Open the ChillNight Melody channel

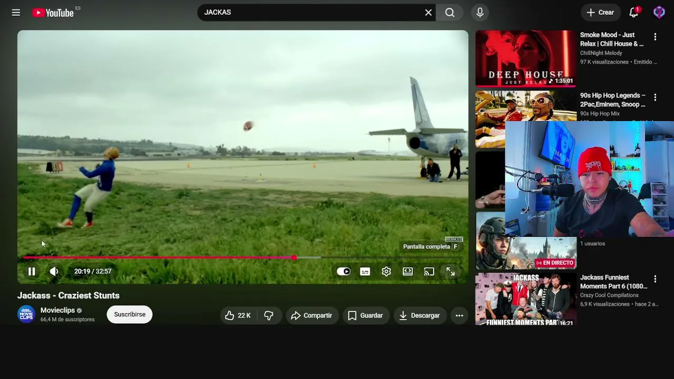click(601, 53)
